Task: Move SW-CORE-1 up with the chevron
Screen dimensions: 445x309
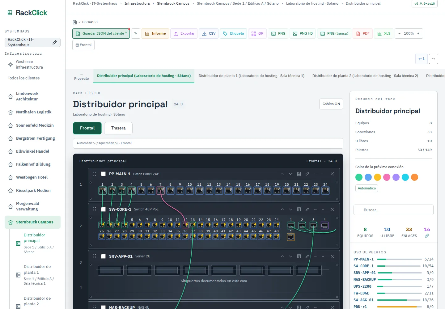Action: tap(282, 210)
